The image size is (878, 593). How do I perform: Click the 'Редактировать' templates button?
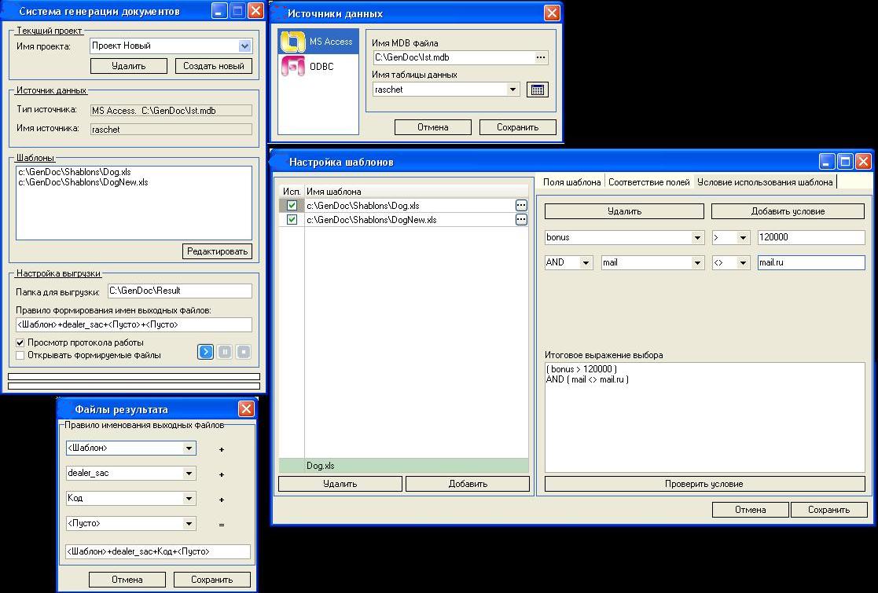[x=217, y=251]
